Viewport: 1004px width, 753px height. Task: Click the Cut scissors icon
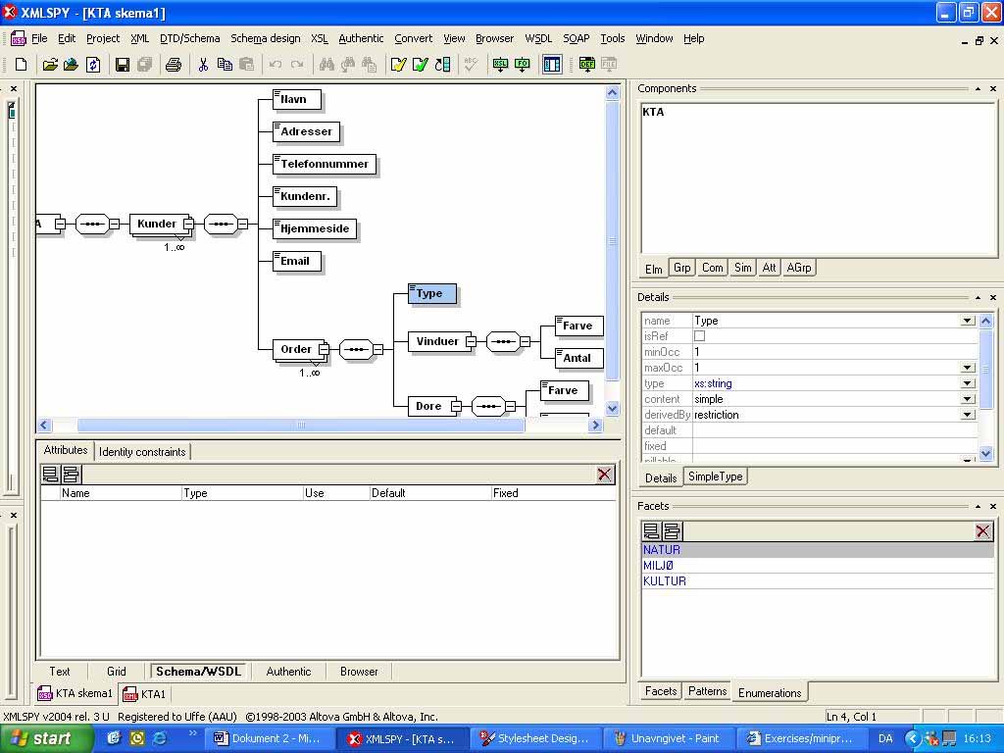coord(203,65)
